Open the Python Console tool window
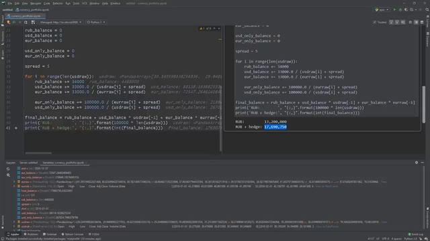This screenshot has height=241, width=430. click(x=73, y=234)
